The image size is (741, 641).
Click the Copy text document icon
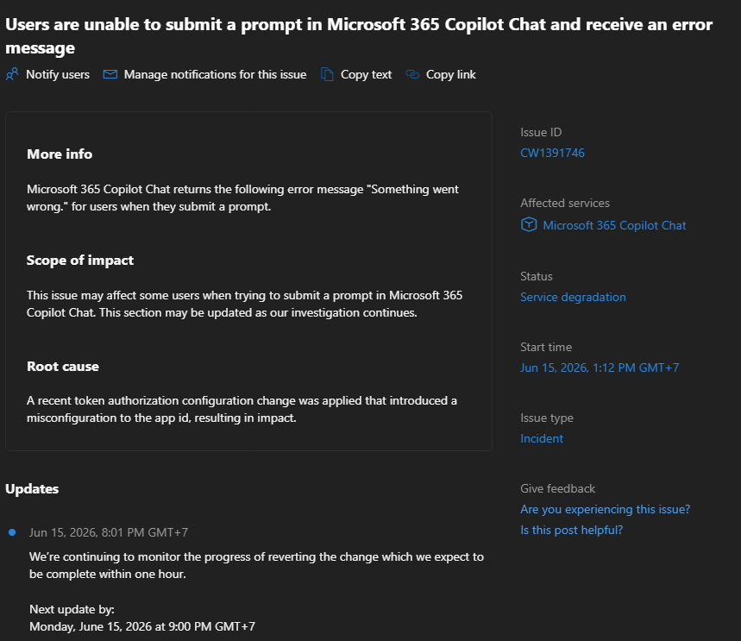[327, 74]
